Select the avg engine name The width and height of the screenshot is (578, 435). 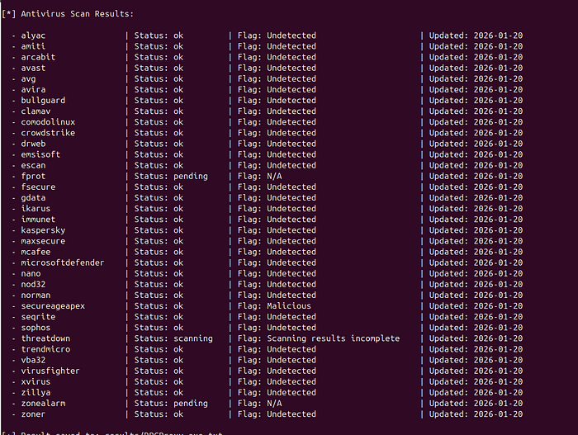tap(28, 79)
